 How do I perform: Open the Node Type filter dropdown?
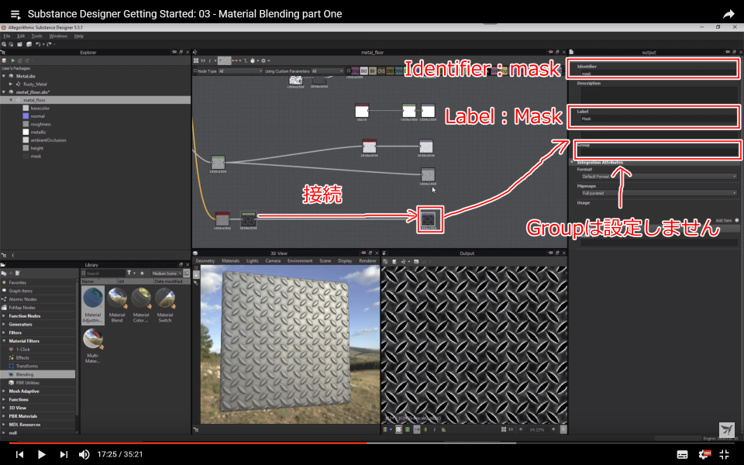coord(240,71)
